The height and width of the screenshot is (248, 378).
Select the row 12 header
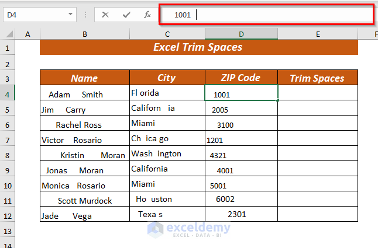point(8,216)
